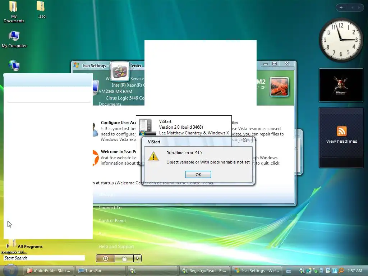Click the start menu lock button
368x276 pixels.
(x=124, y=258)
